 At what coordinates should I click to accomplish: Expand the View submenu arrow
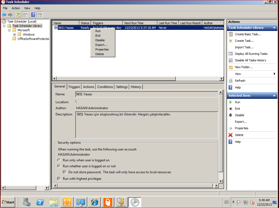click(x=274, y=74)
